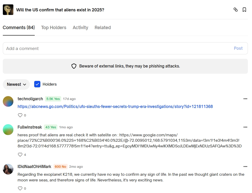Open more options for Fullwinstreak's comment
The width and height of the screenshot is (252, 193).
click(x=245, y=127)
